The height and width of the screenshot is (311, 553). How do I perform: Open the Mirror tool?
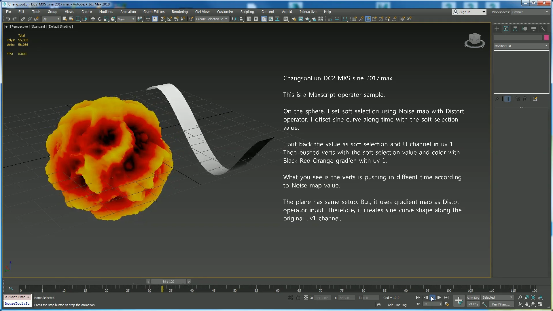tap(234, 19)
